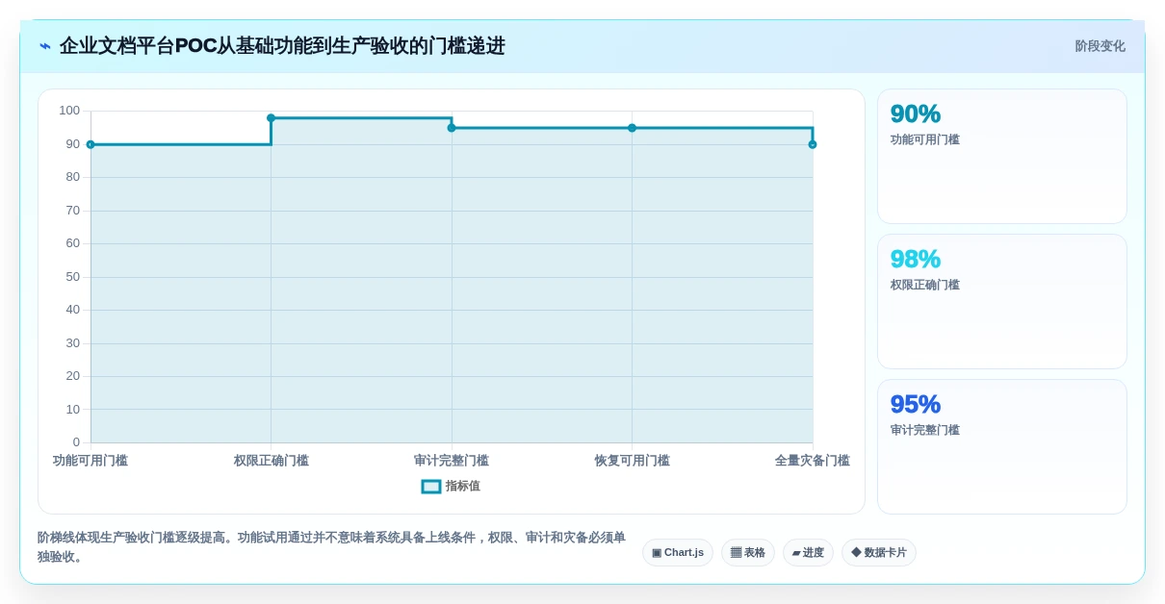Image resolution: width=1165 pixels, height=604 pixels.
Task: Click the x-axis label 全量灾备门槛
Action: pos(813,461)
